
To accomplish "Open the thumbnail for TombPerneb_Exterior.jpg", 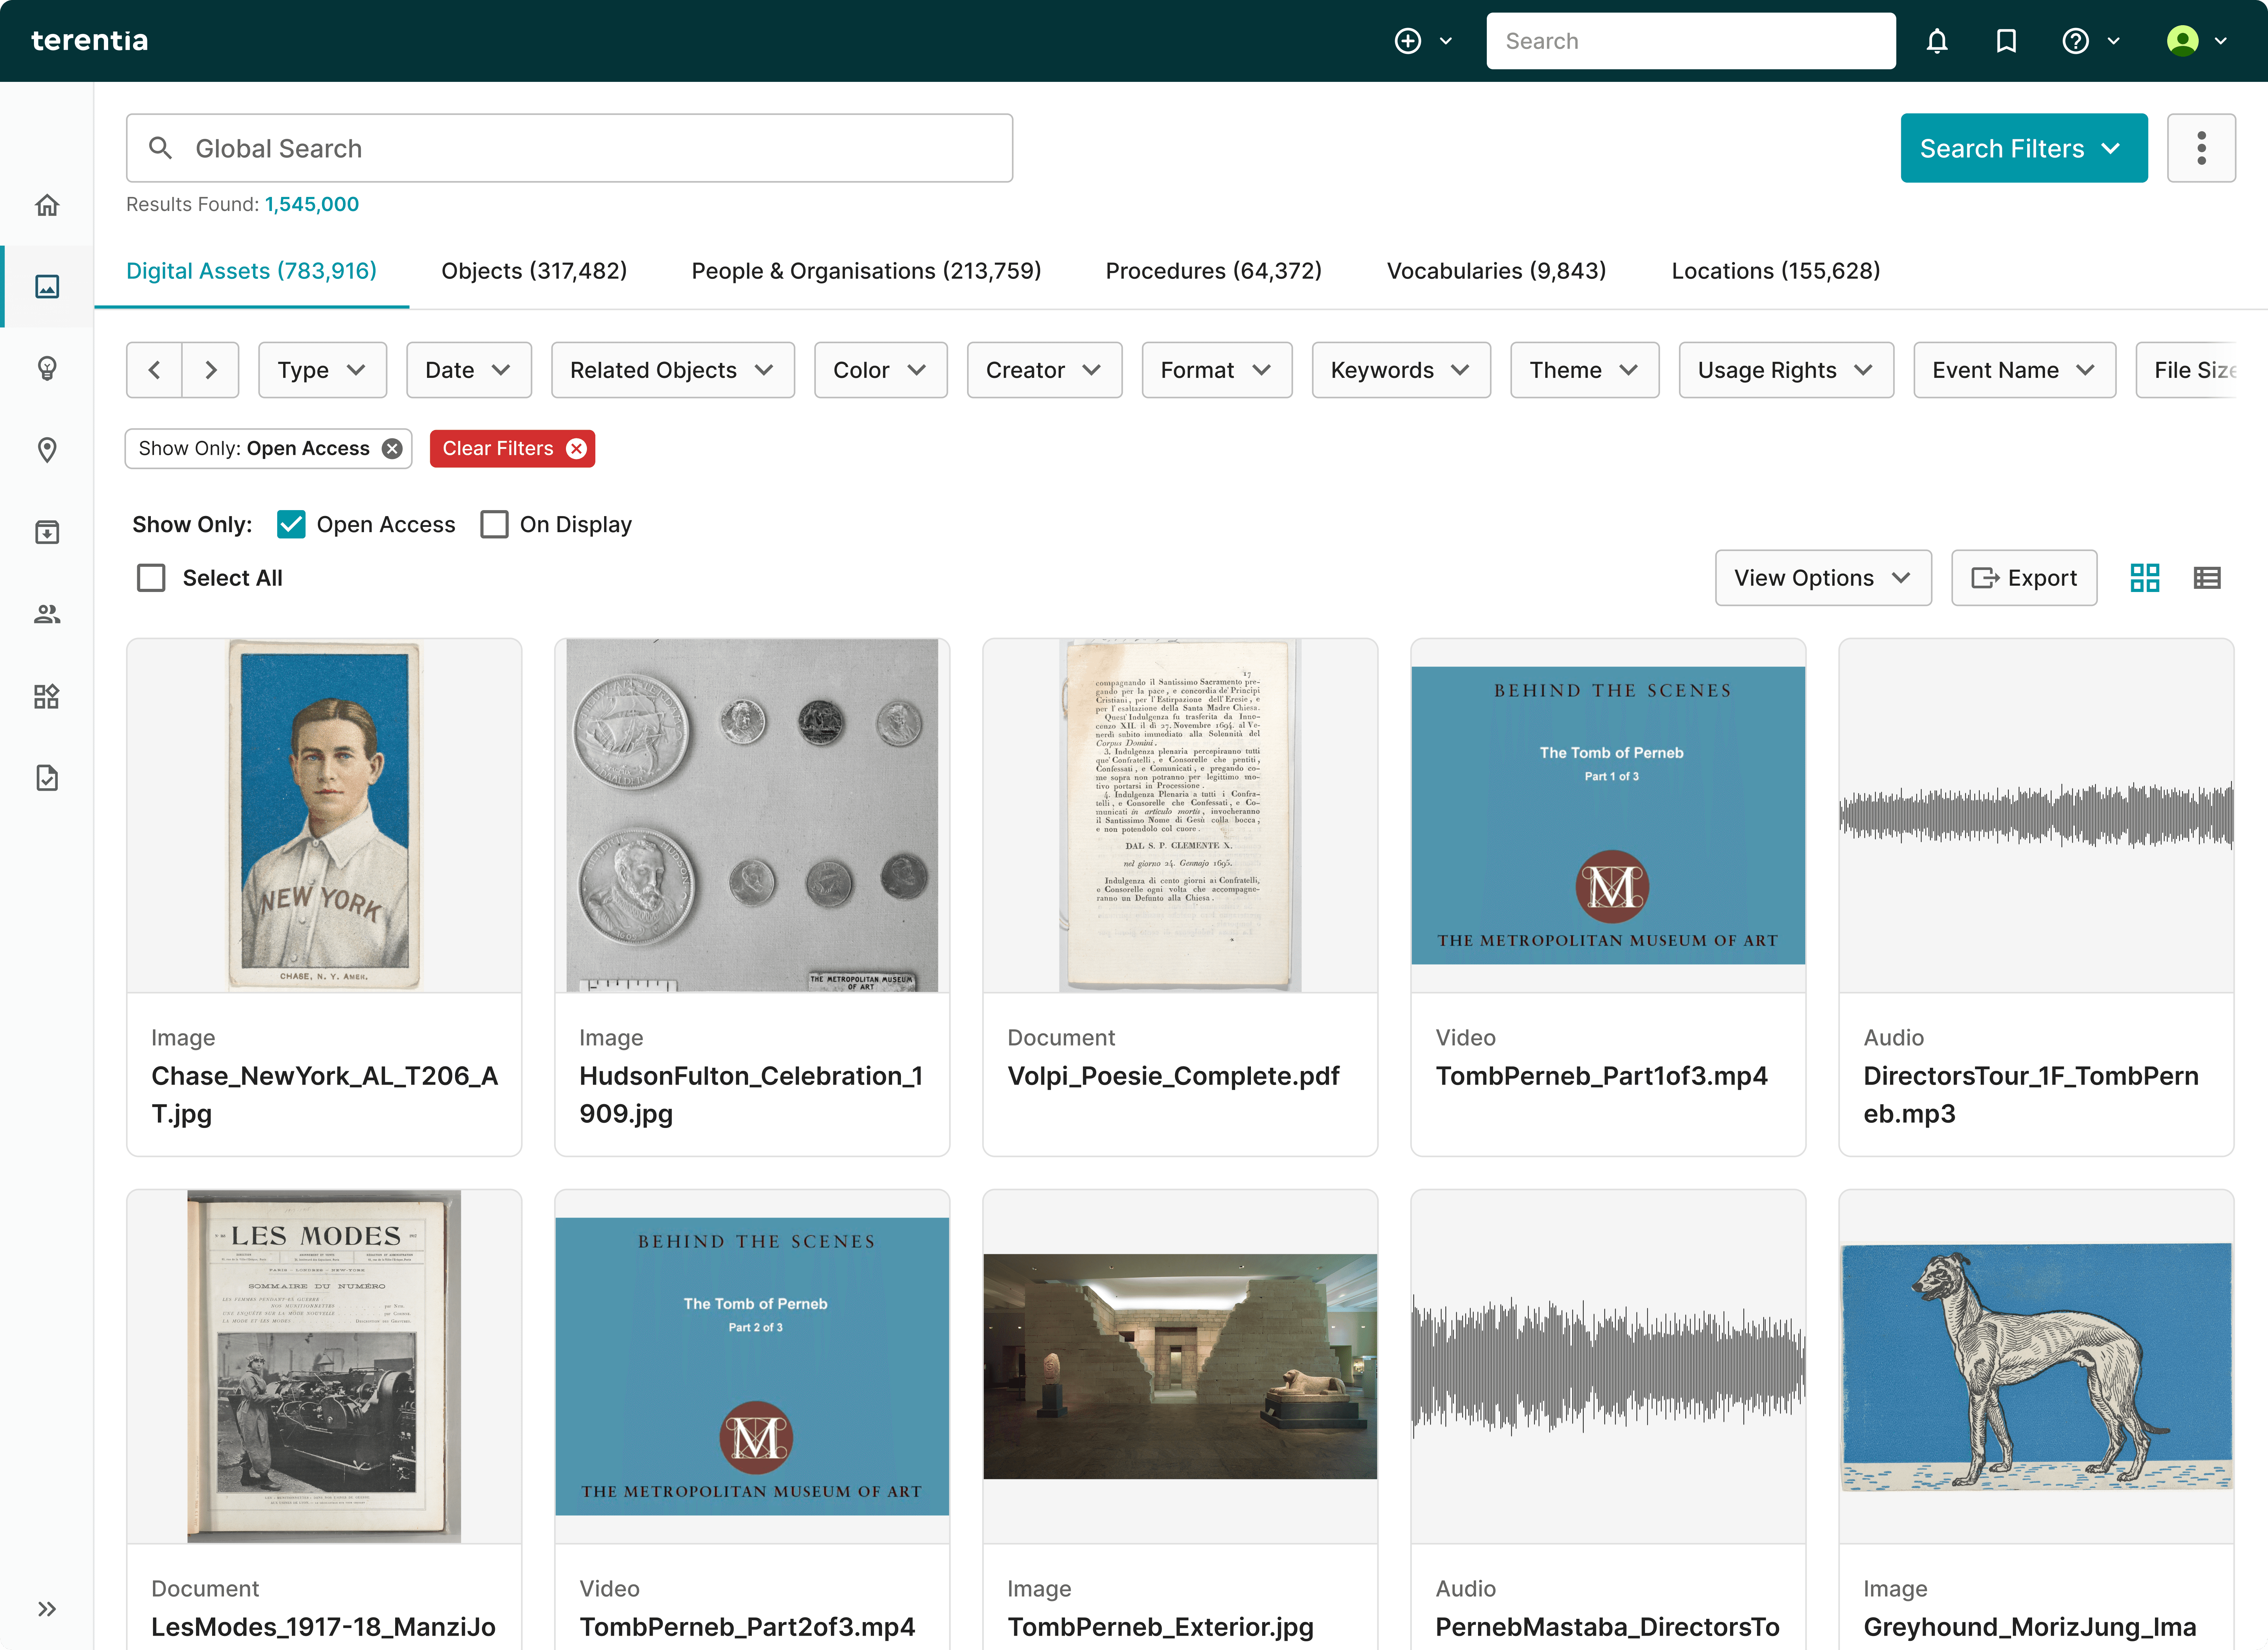I will pyautogui.click(x=1180, y=1367).
